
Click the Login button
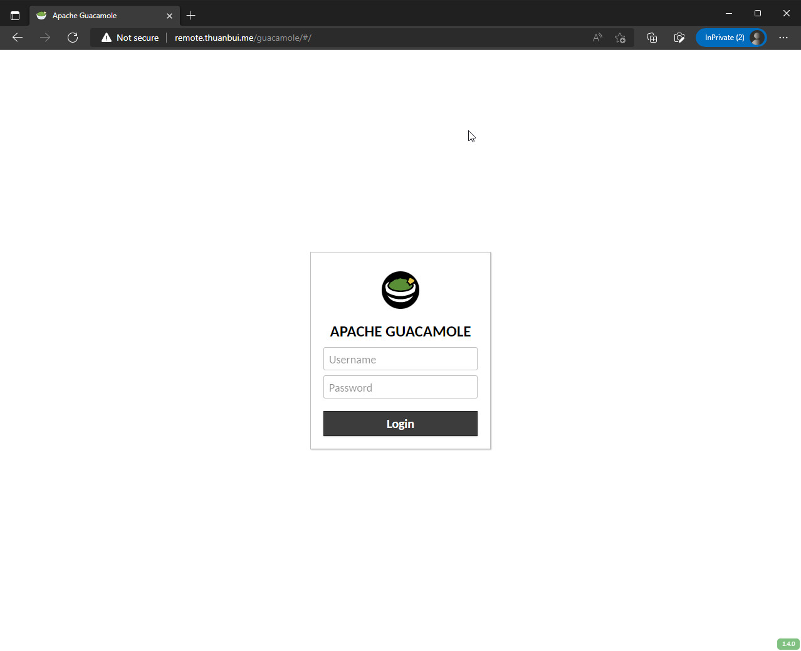400,424
